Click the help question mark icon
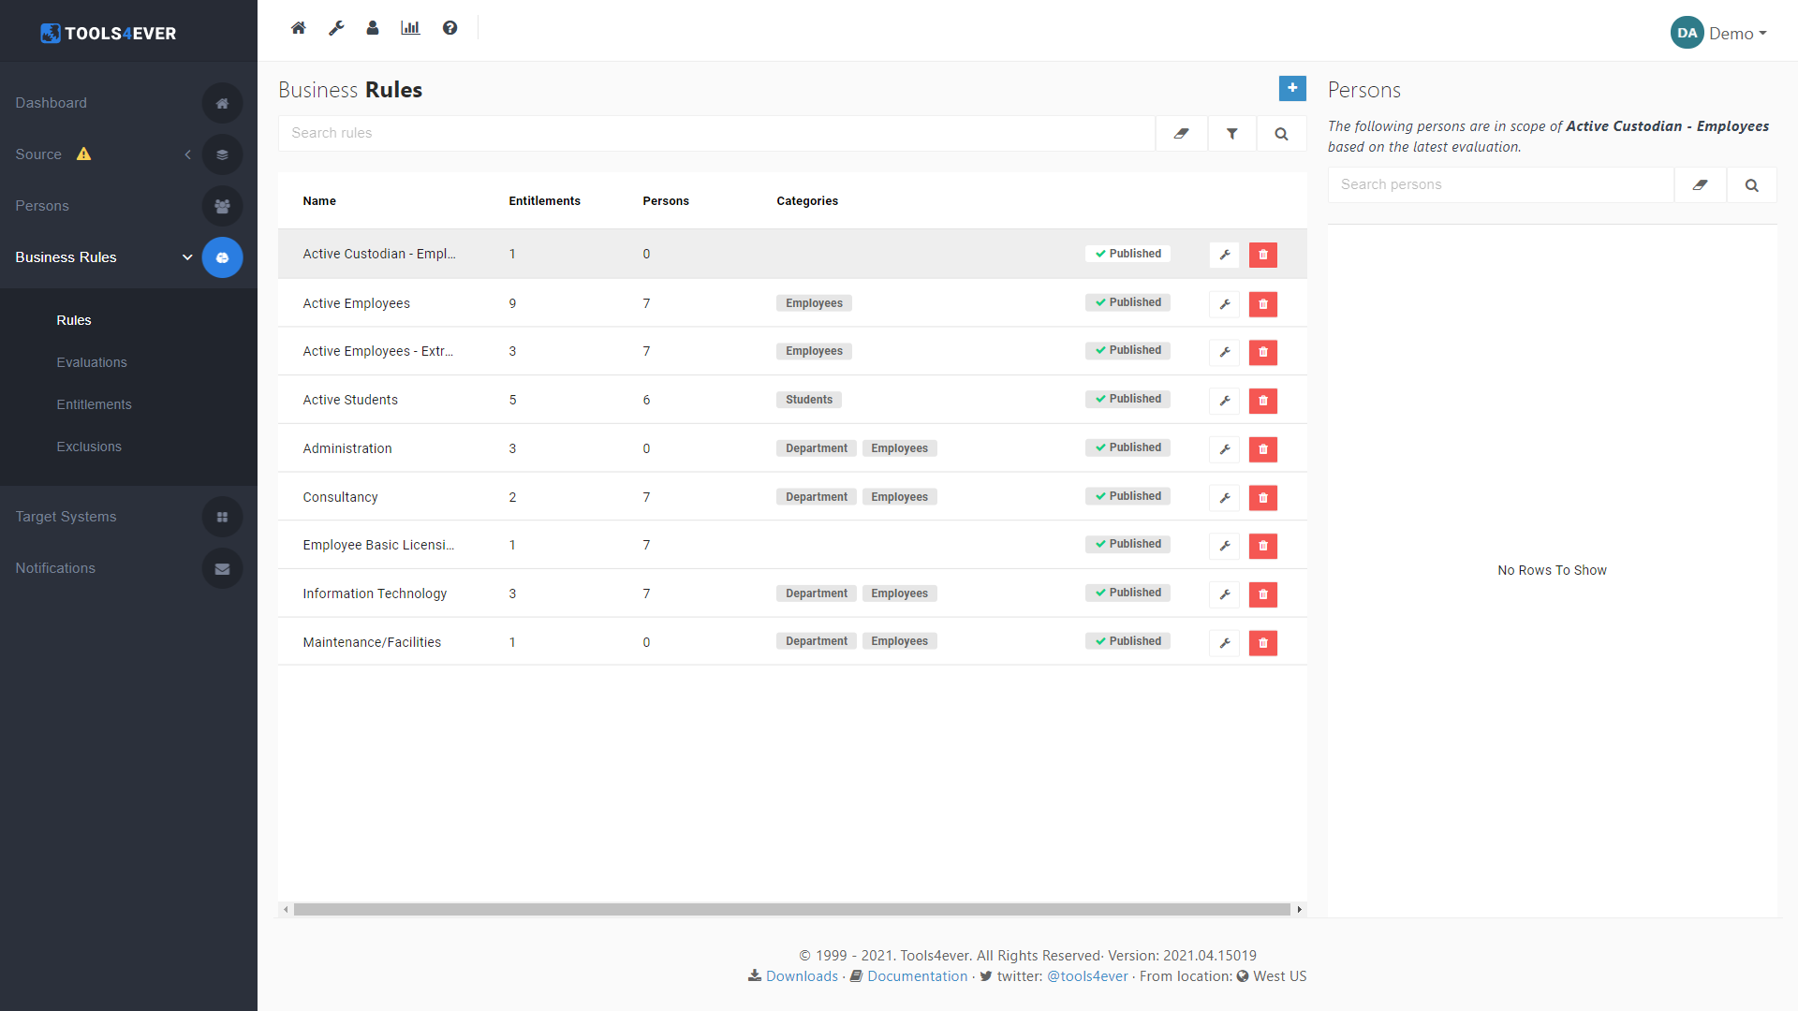1798x1011 pixels. point(450,28)
